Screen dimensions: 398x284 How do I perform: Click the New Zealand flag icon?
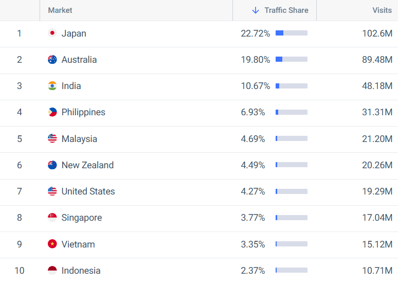pos(52,165)
